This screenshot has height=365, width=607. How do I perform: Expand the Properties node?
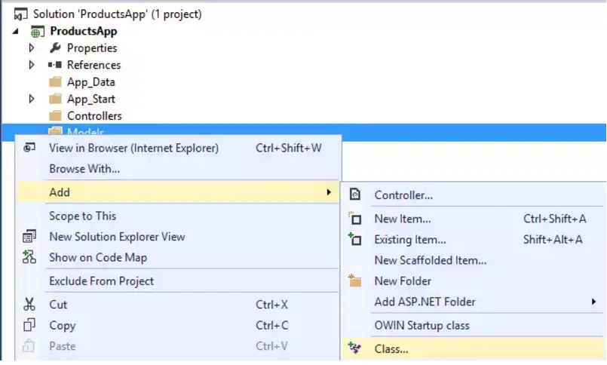(x=32, y=48)
